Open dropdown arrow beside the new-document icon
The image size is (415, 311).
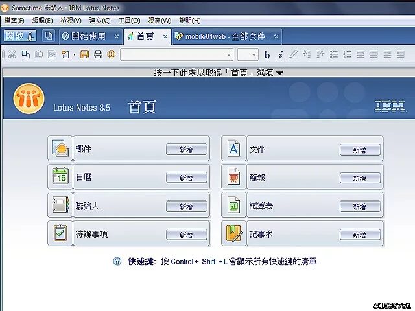pos(75,54)
